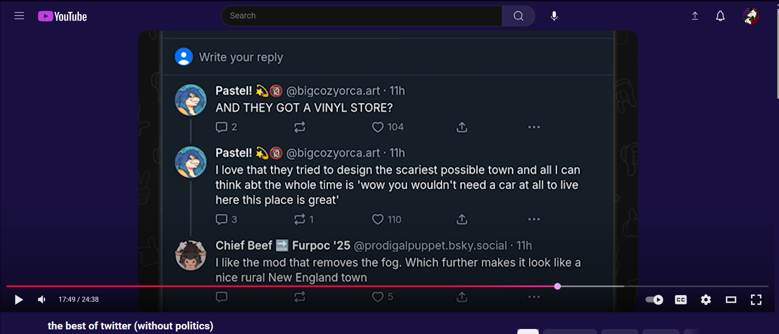The width and height of the screenshot is (779, 334).
Task: Start voice search with microphone
Action: pyautogui.click(x=554, y=16)
